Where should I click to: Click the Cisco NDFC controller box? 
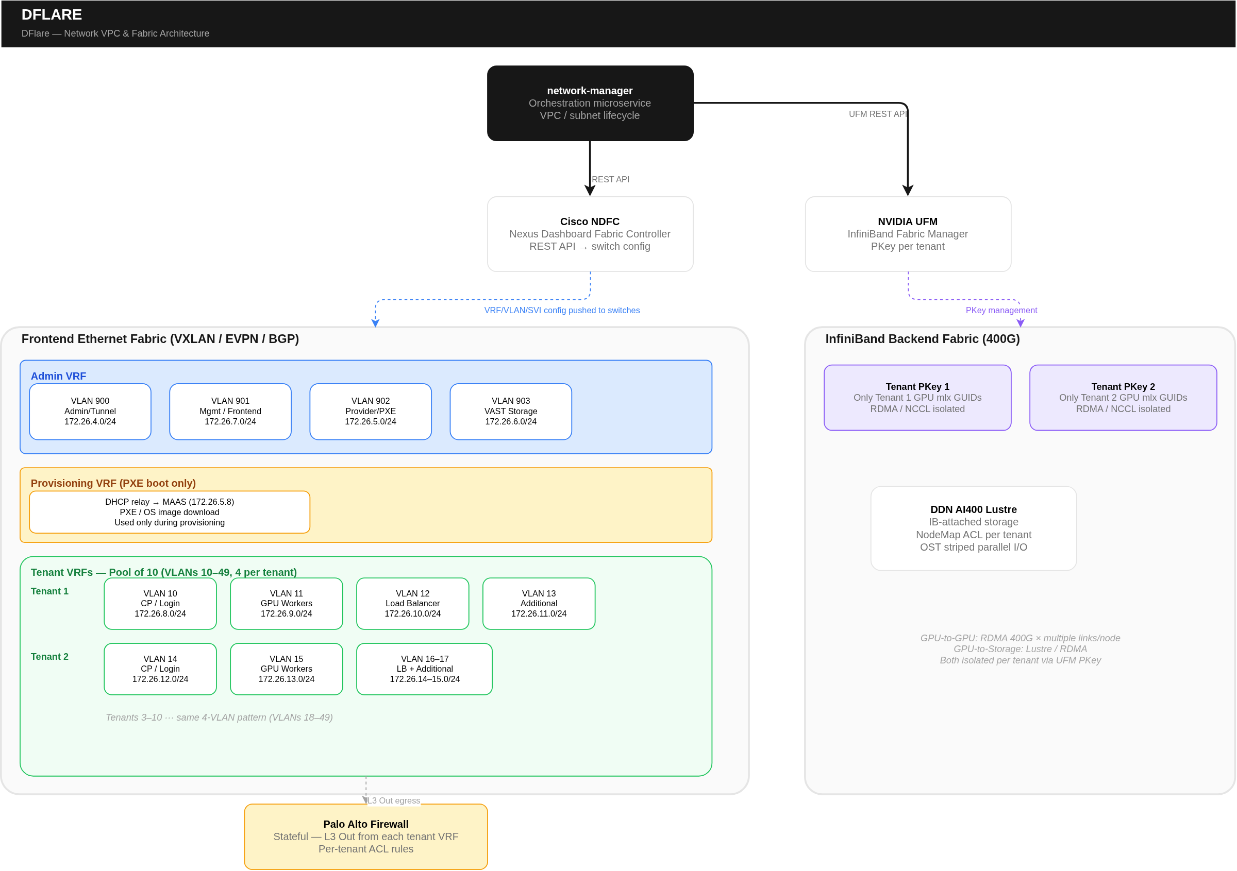tap(590, 234)
